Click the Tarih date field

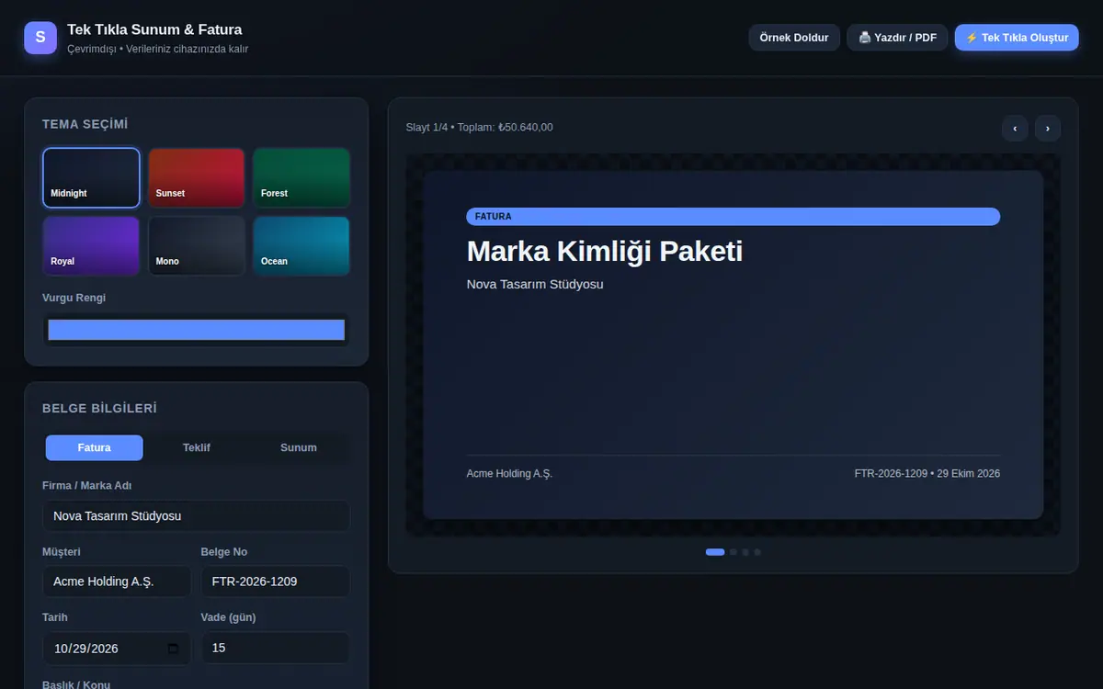(117, 649)
